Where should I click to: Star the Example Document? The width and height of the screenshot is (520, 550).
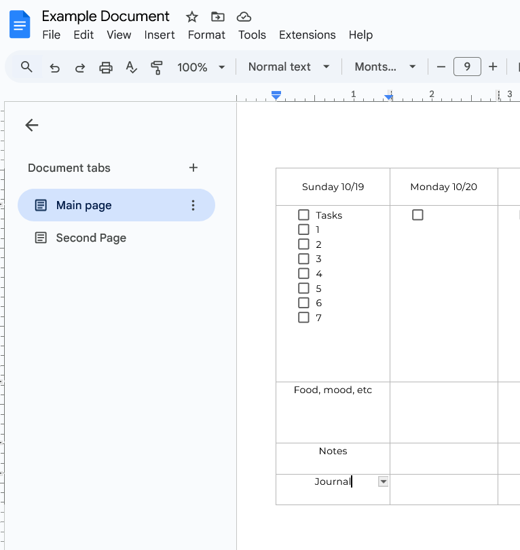point(192,17)
